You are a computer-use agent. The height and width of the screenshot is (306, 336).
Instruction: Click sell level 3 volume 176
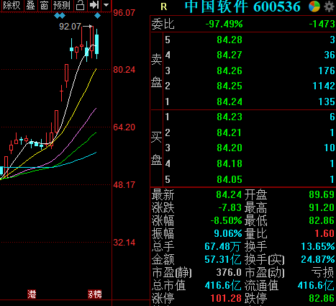tap(327, 71)
